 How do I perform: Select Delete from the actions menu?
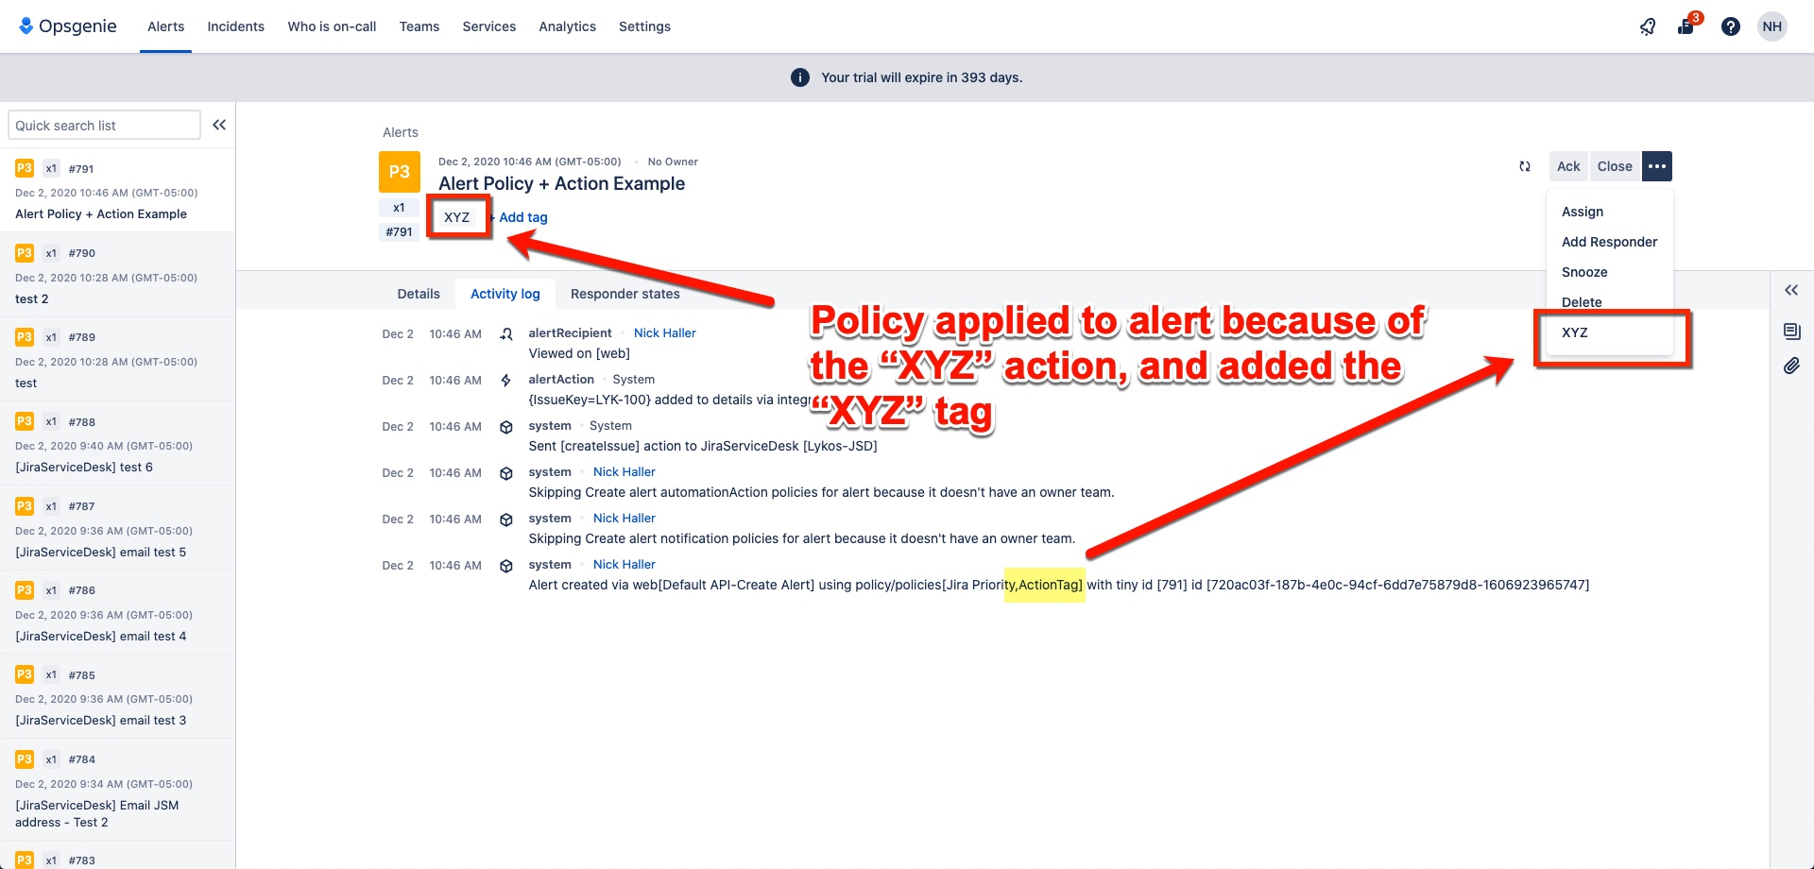(1582, 301)
